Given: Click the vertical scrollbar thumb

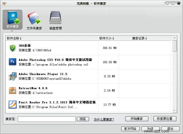Looking at the screenshot, I should click(x=175, y=46).
